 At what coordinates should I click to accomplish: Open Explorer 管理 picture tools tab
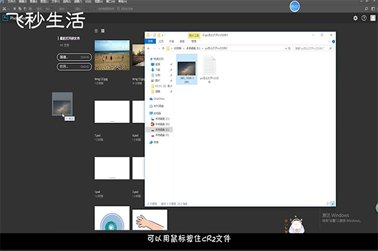coord(194,41)
